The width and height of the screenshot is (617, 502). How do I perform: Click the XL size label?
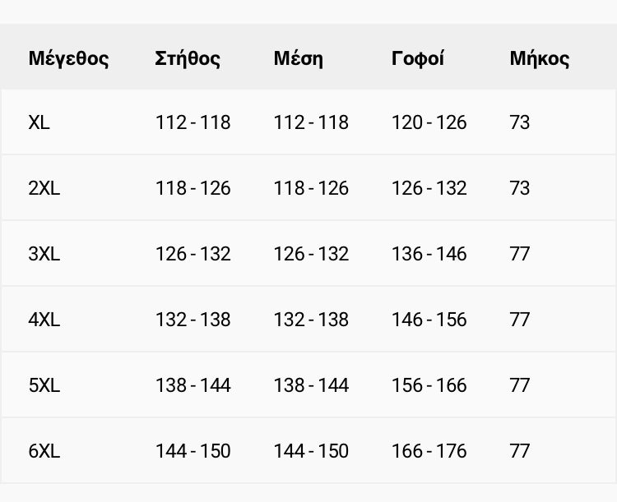[39, 122]
